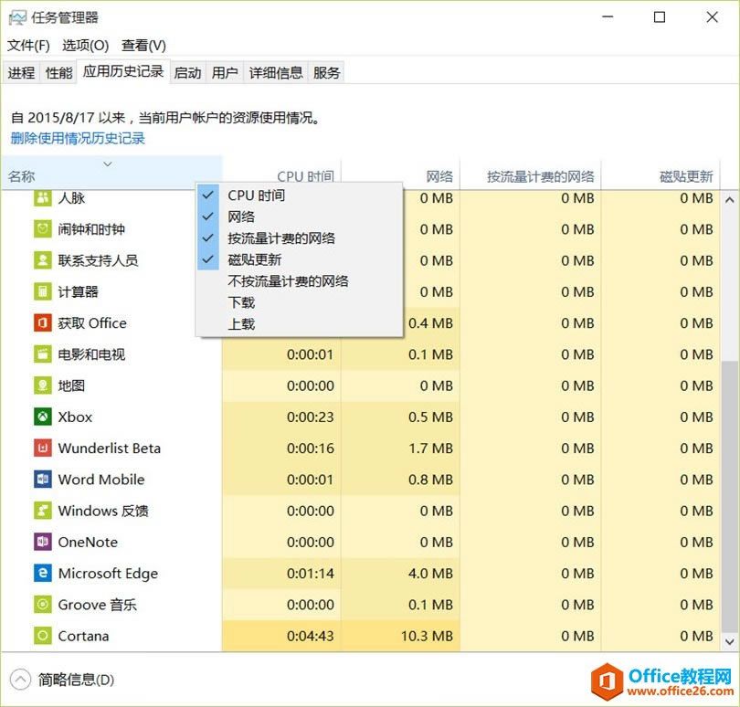This screenshot has width=740, height=707.
Task: Click the 计算器 app icon
Action: (42, 291)
